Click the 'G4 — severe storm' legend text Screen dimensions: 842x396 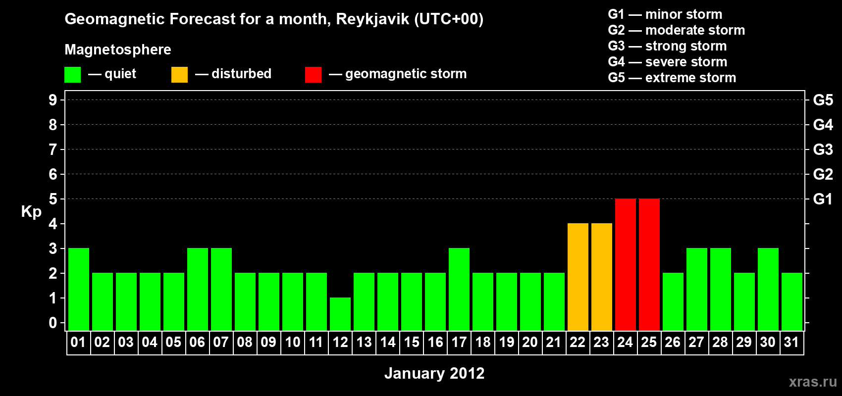668,62
